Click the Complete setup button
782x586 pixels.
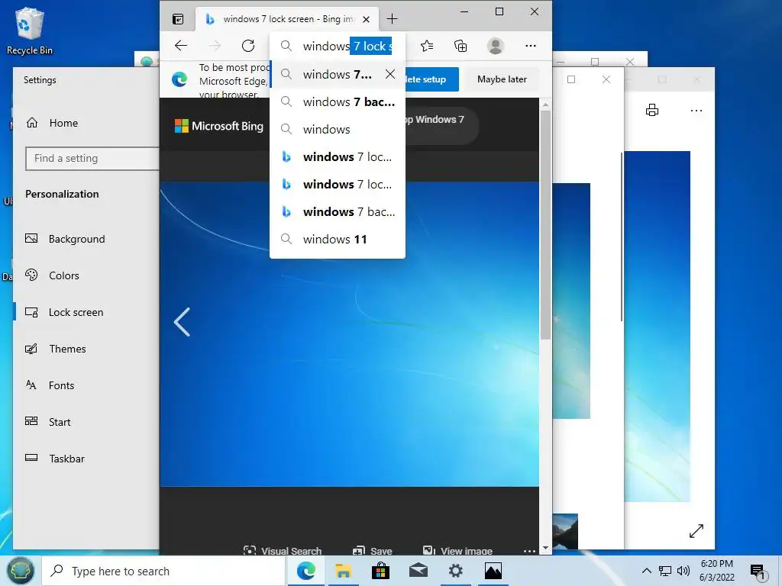tap(432, 79)
